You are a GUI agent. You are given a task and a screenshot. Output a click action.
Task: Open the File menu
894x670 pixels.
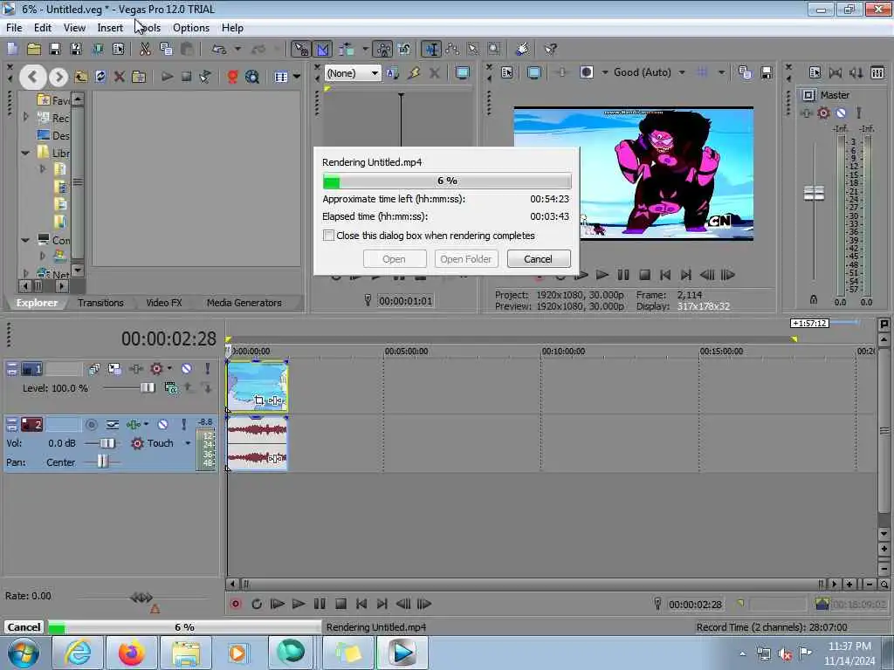click(14, 28)
